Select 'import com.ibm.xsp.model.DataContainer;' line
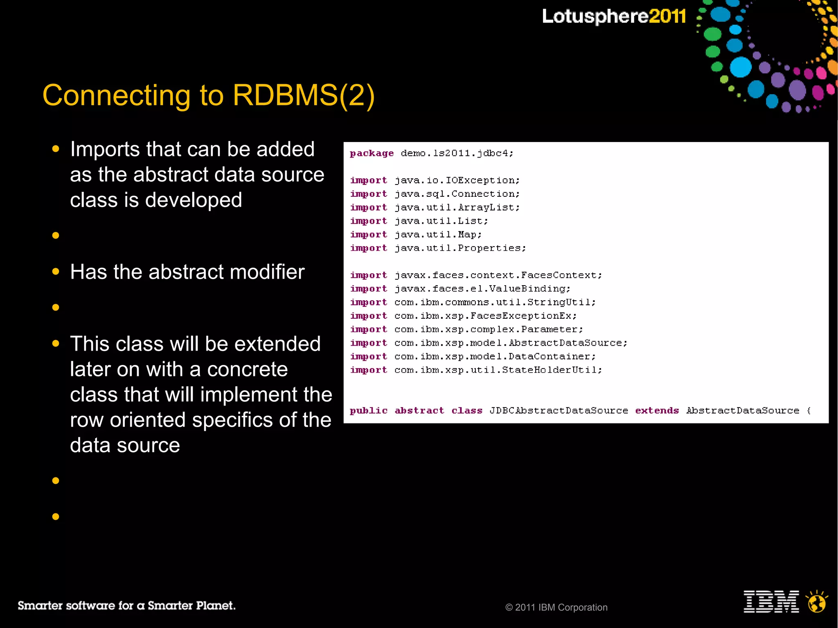 [473, 356]
